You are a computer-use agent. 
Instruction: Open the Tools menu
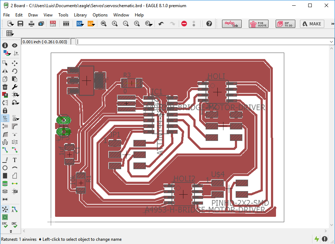tap(63, 15)
